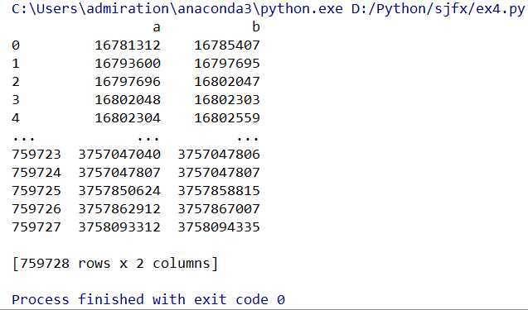Screen dimensions: 528x310
Task: Click the value 16802559 in row 4
Action: coord(227,117)
